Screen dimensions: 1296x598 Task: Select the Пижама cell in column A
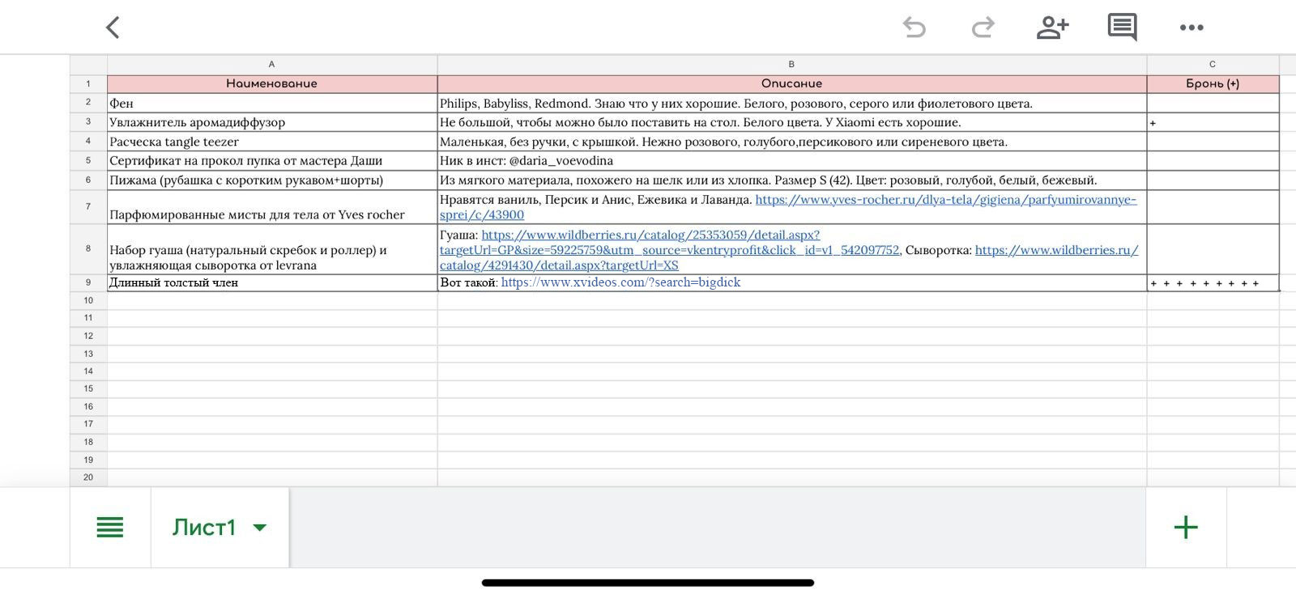272,180
